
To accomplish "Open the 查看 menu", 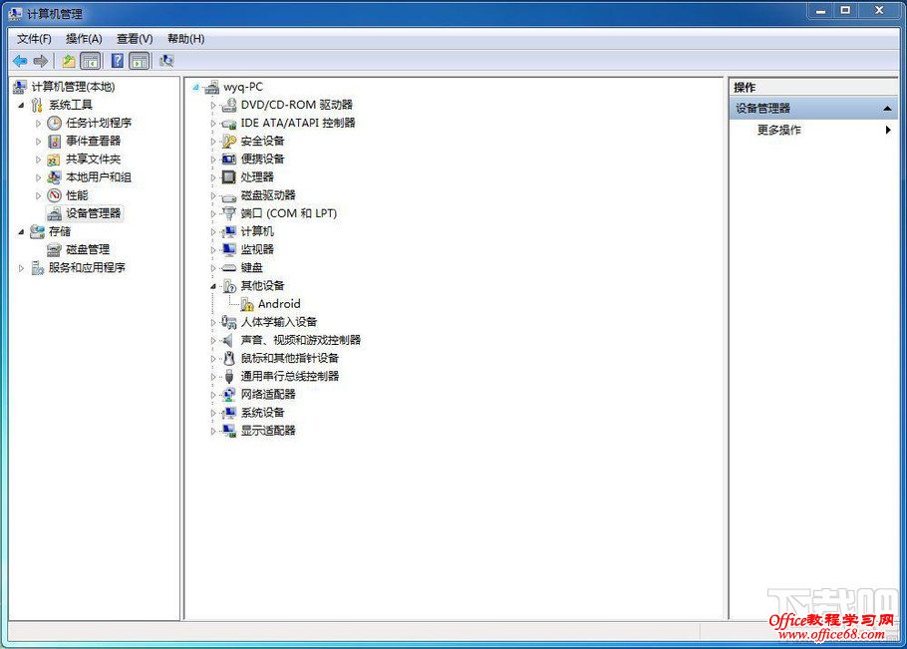I will 136,38.
